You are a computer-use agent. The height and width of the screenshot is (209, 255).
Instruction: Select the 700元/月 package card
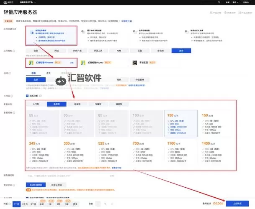tap(147, 152)
